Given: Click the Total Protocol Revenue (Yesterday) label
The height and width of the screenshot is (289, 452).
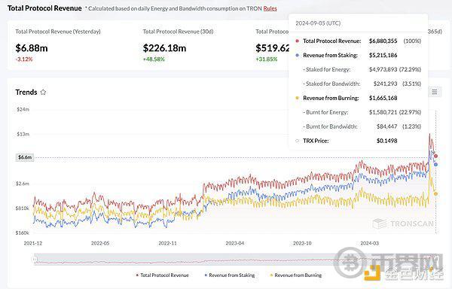Looking at the screenshot, I should coord(58,32).
